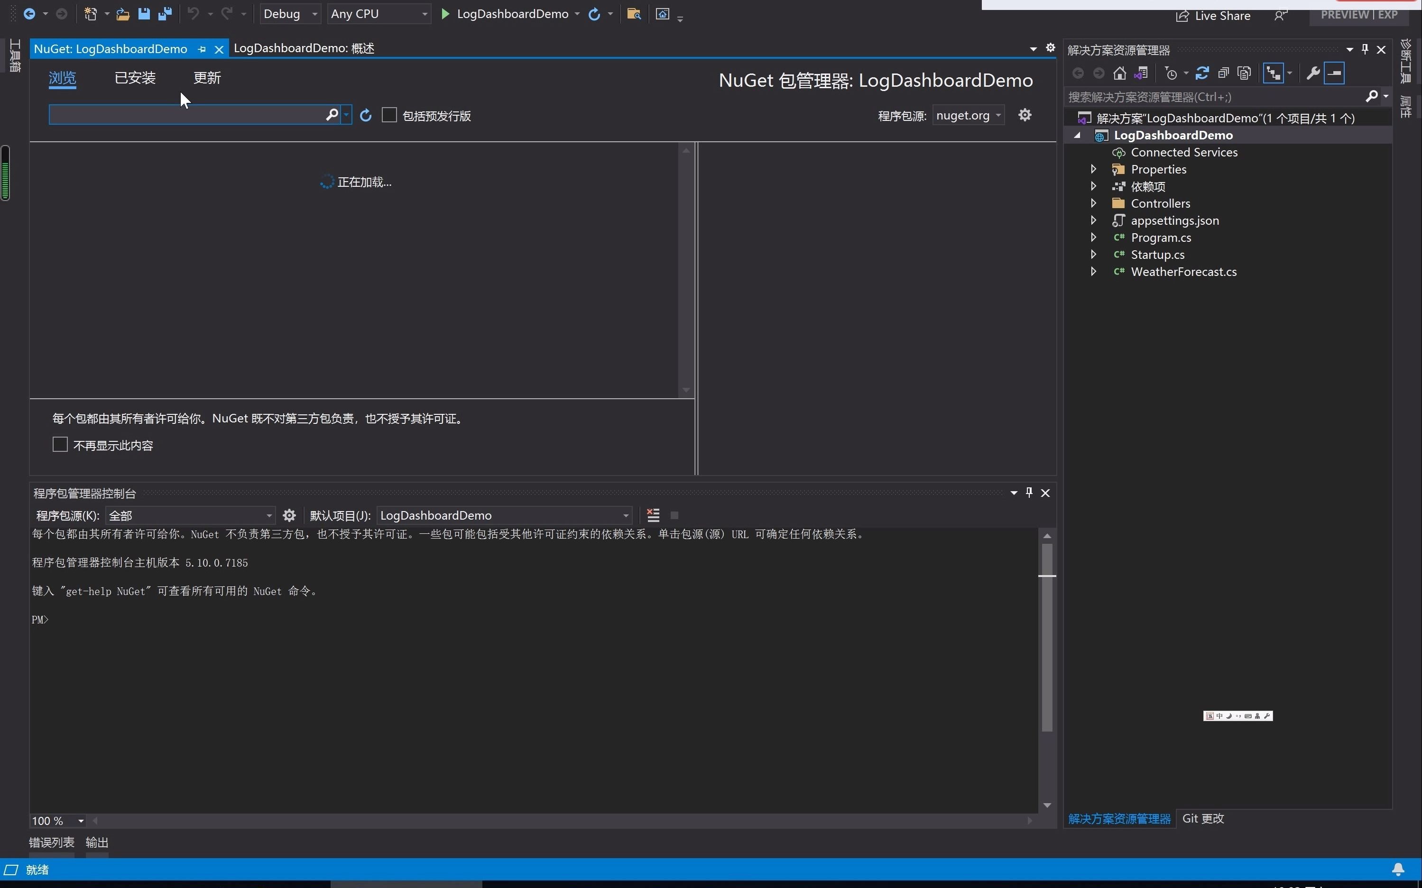Click Collapse All in Solution Explorer
This screenshot has width=1422, height=888.
1223,73
